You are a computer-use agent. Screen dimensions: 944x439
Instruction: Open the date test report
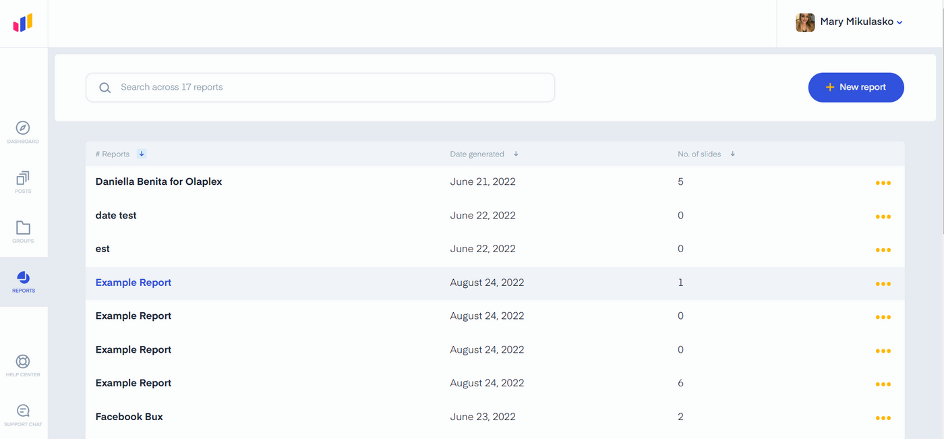tap(116, 215)
